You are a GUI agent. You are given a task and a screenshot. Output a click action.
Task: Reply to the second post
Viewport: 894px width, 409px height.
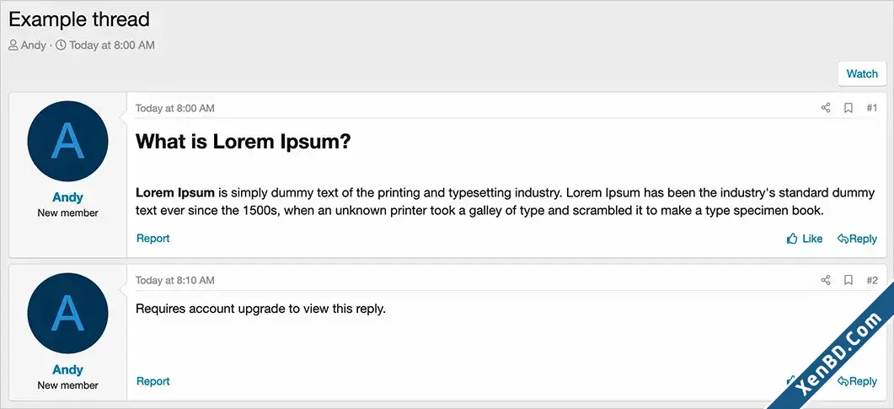point(857,381)
